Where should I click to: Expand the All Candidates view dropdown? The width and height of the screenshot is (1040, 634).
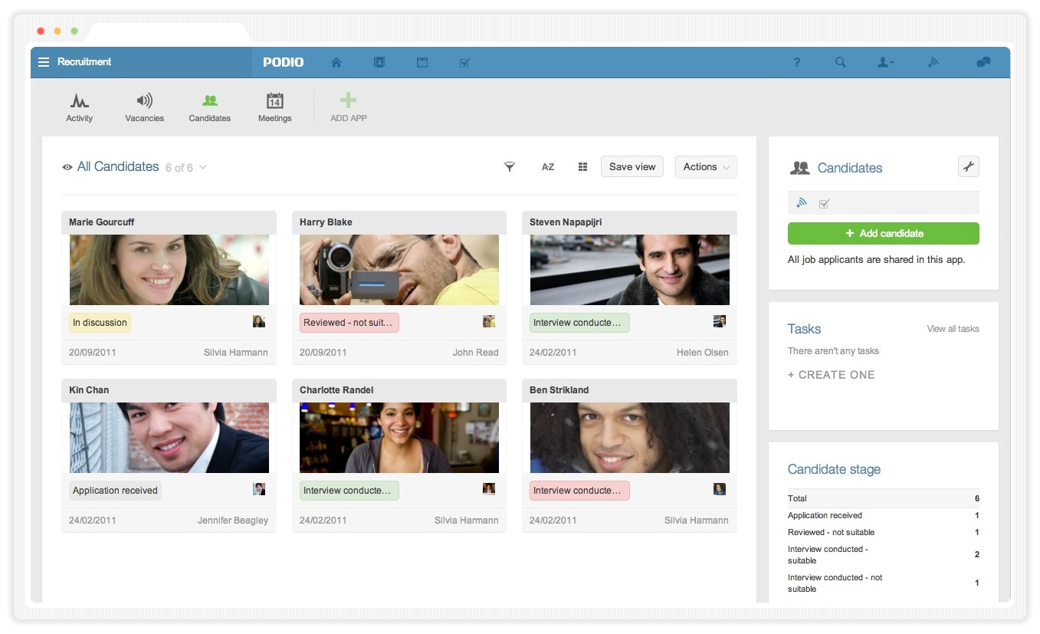203,167
